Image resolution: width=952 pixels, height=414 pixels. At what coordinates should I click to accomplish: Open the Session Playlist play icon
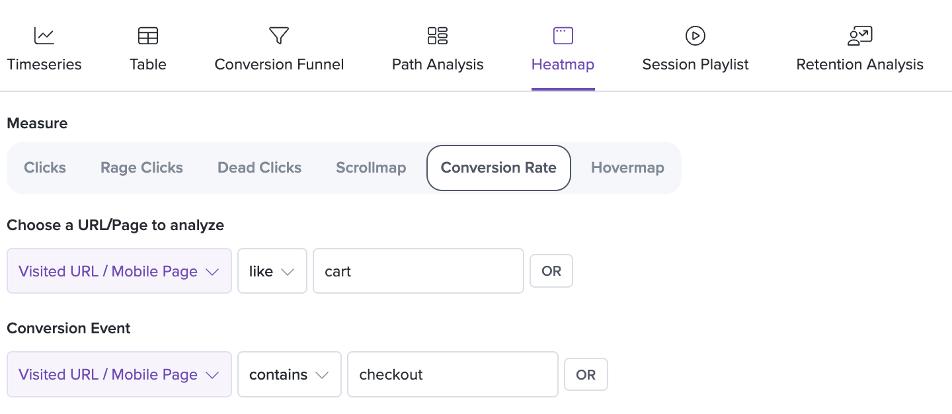pyautogui.click(x=695, y=36)
